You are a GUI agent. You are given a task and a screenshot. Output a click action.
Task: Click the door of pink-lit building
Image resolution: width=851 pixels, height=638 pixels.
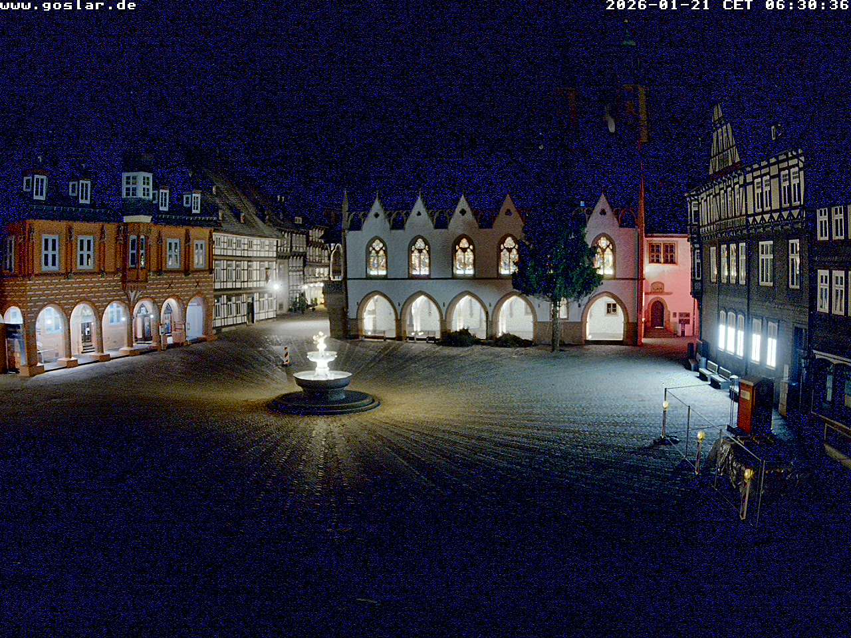pos(658,314)
